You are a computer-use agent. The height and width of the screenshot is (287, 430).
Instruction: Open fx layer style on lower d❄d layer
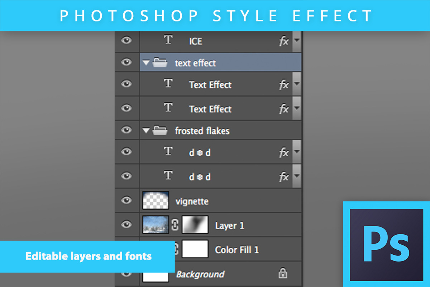tap(284, 177)
